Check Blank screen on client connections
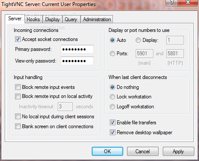Viewport: 199px width, 161px height. (x=18, y=126)
